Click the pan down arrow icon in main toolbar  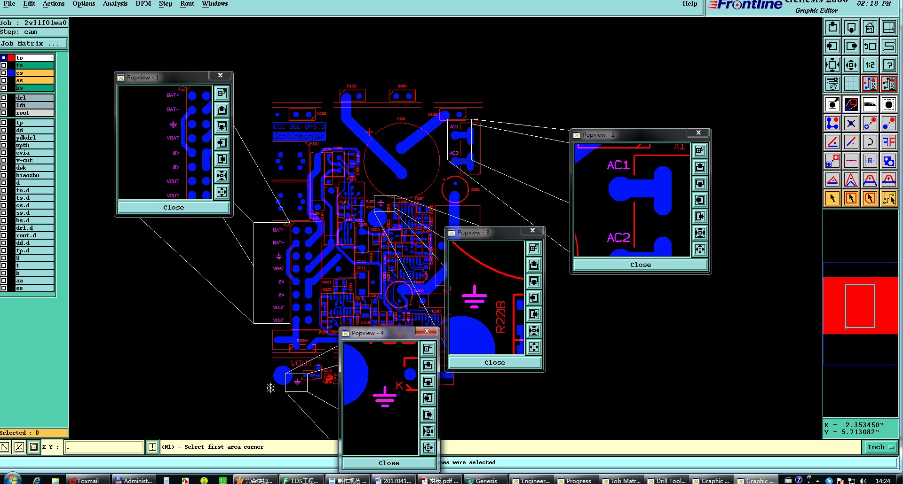pos(851,27)
